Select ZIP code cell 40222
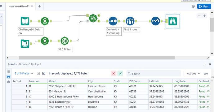Image resolution: width=214 pixels, height=112 pixels. coord(138,97)
